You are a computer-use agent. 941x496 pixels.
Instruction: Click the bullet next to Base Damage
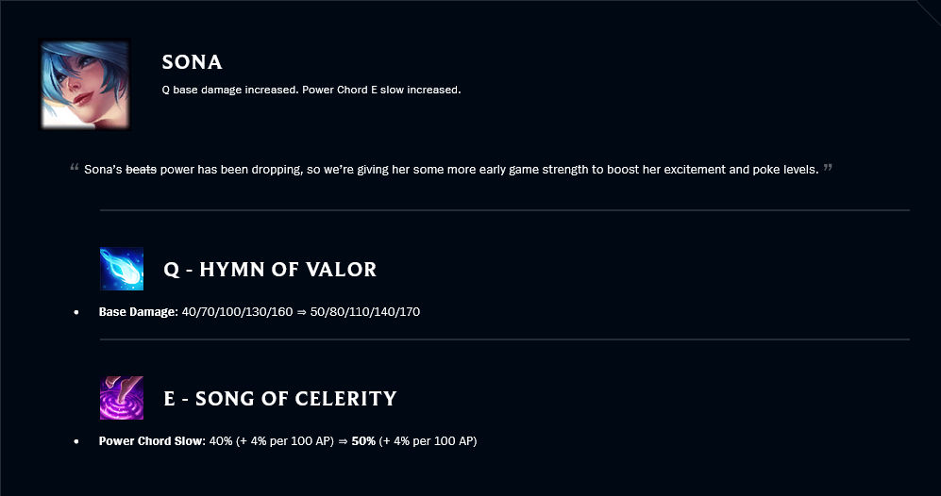76,312
